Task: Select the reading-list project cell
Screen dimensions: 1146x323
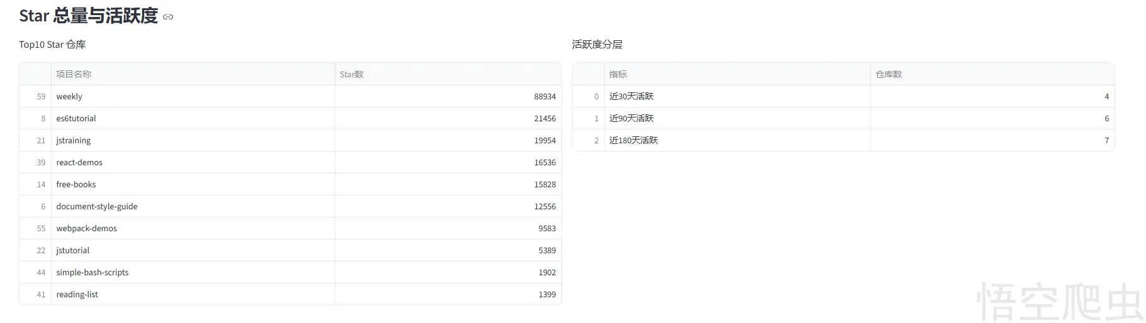Action: coord(77,295)
